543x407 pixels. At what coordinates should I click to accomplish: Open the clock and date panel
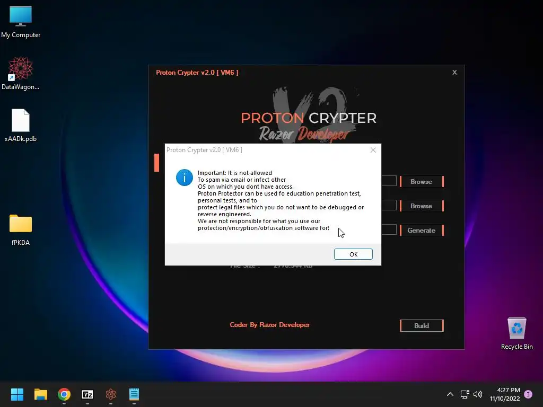(505, 394)
